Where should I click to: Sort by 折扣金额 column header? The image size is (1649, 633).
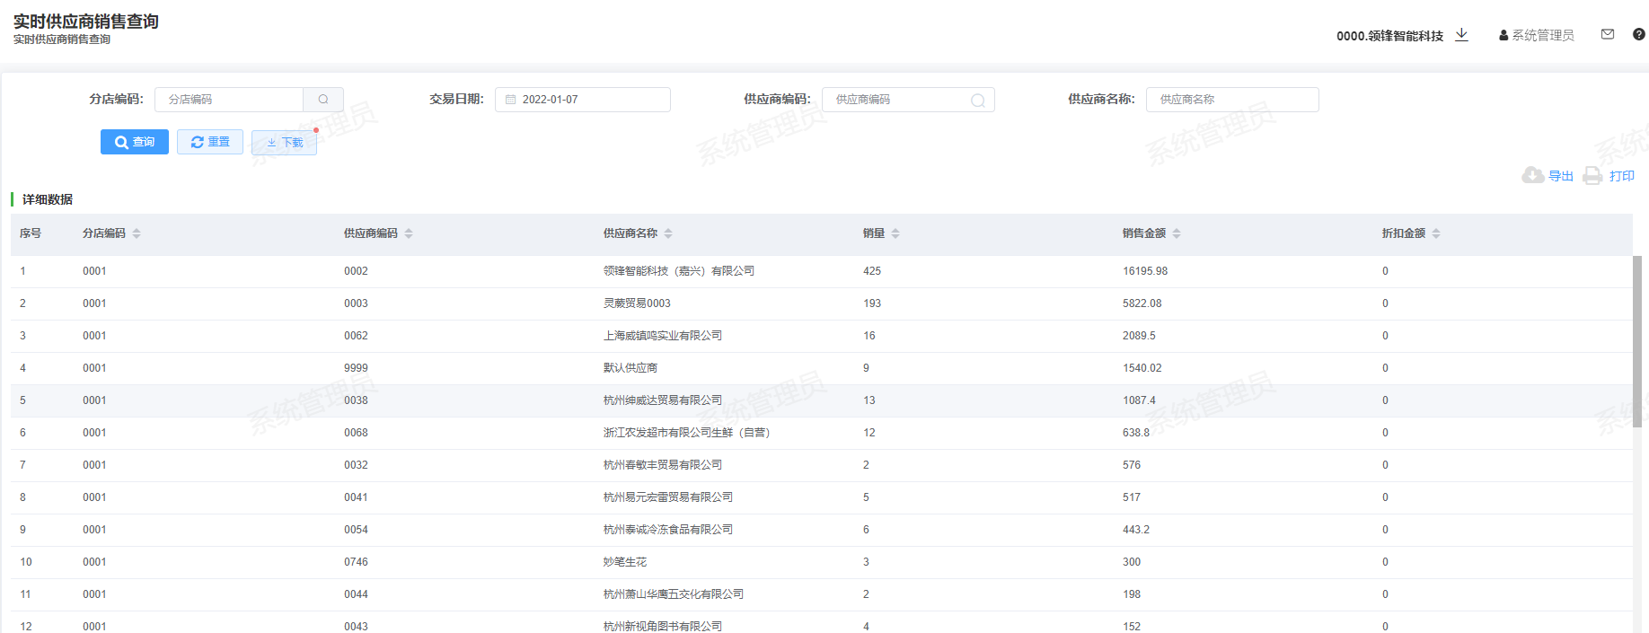pos(1436,233)
